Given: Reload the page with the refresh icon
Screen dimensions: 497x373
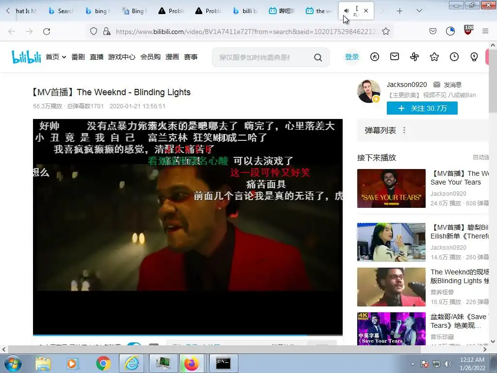Looking at the screenshot, I should pos(47,32).
